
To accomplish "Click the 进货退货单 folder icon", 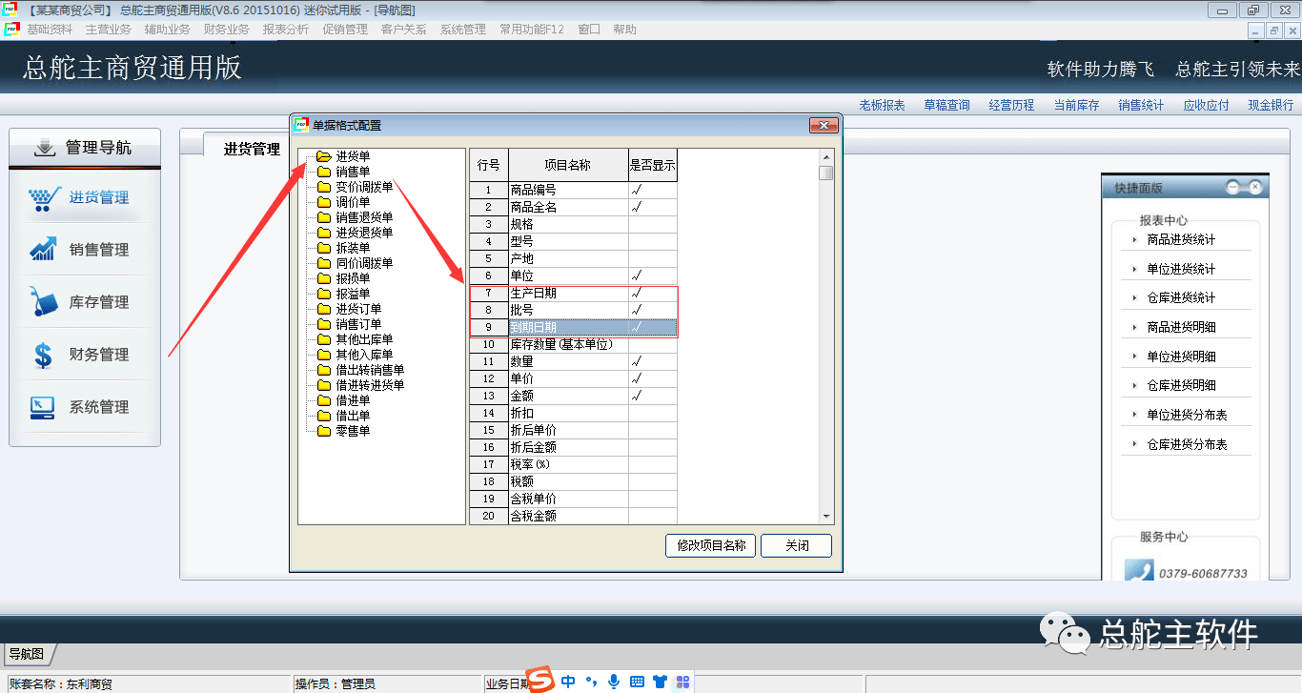I will coord(324,233).
